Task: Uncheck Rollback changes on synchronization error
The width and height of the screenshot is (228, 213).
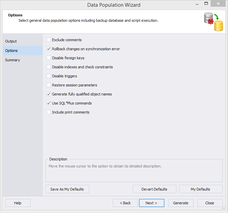Action: (49, 49)
